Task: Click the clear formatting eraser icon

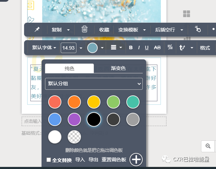Action: coord(170,47)
